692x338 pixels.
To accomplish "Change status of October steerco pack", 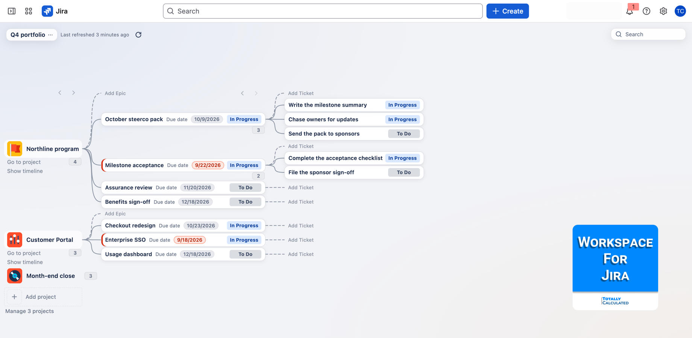I will click(x=244, y=119).
